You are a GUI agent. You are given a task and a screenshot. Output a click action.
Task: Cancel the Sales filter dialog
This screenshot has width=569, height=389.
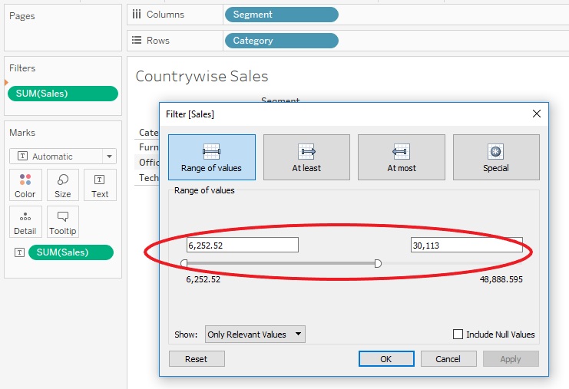click(x=448, y=359)
